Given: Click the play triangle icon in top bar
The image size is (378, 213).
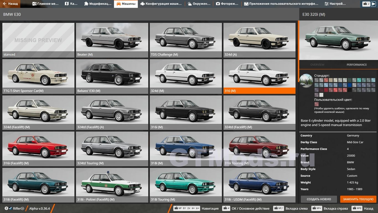Looking at the screenshot, I should [373, 4].
